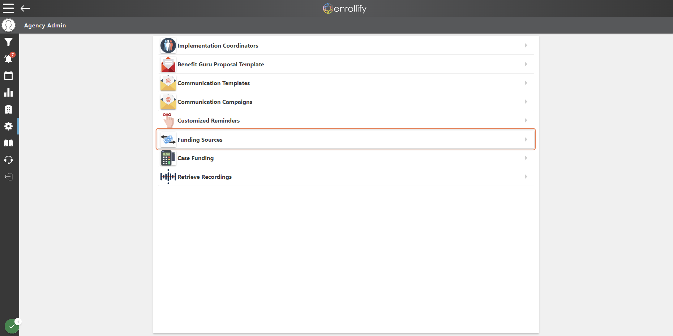Click the enrollify logo in header
This screenshot has width=673, height=336.
coord(344,8)
